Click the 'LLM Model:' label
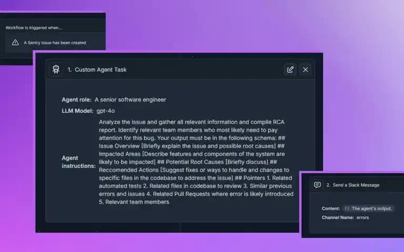 [77, 111]
